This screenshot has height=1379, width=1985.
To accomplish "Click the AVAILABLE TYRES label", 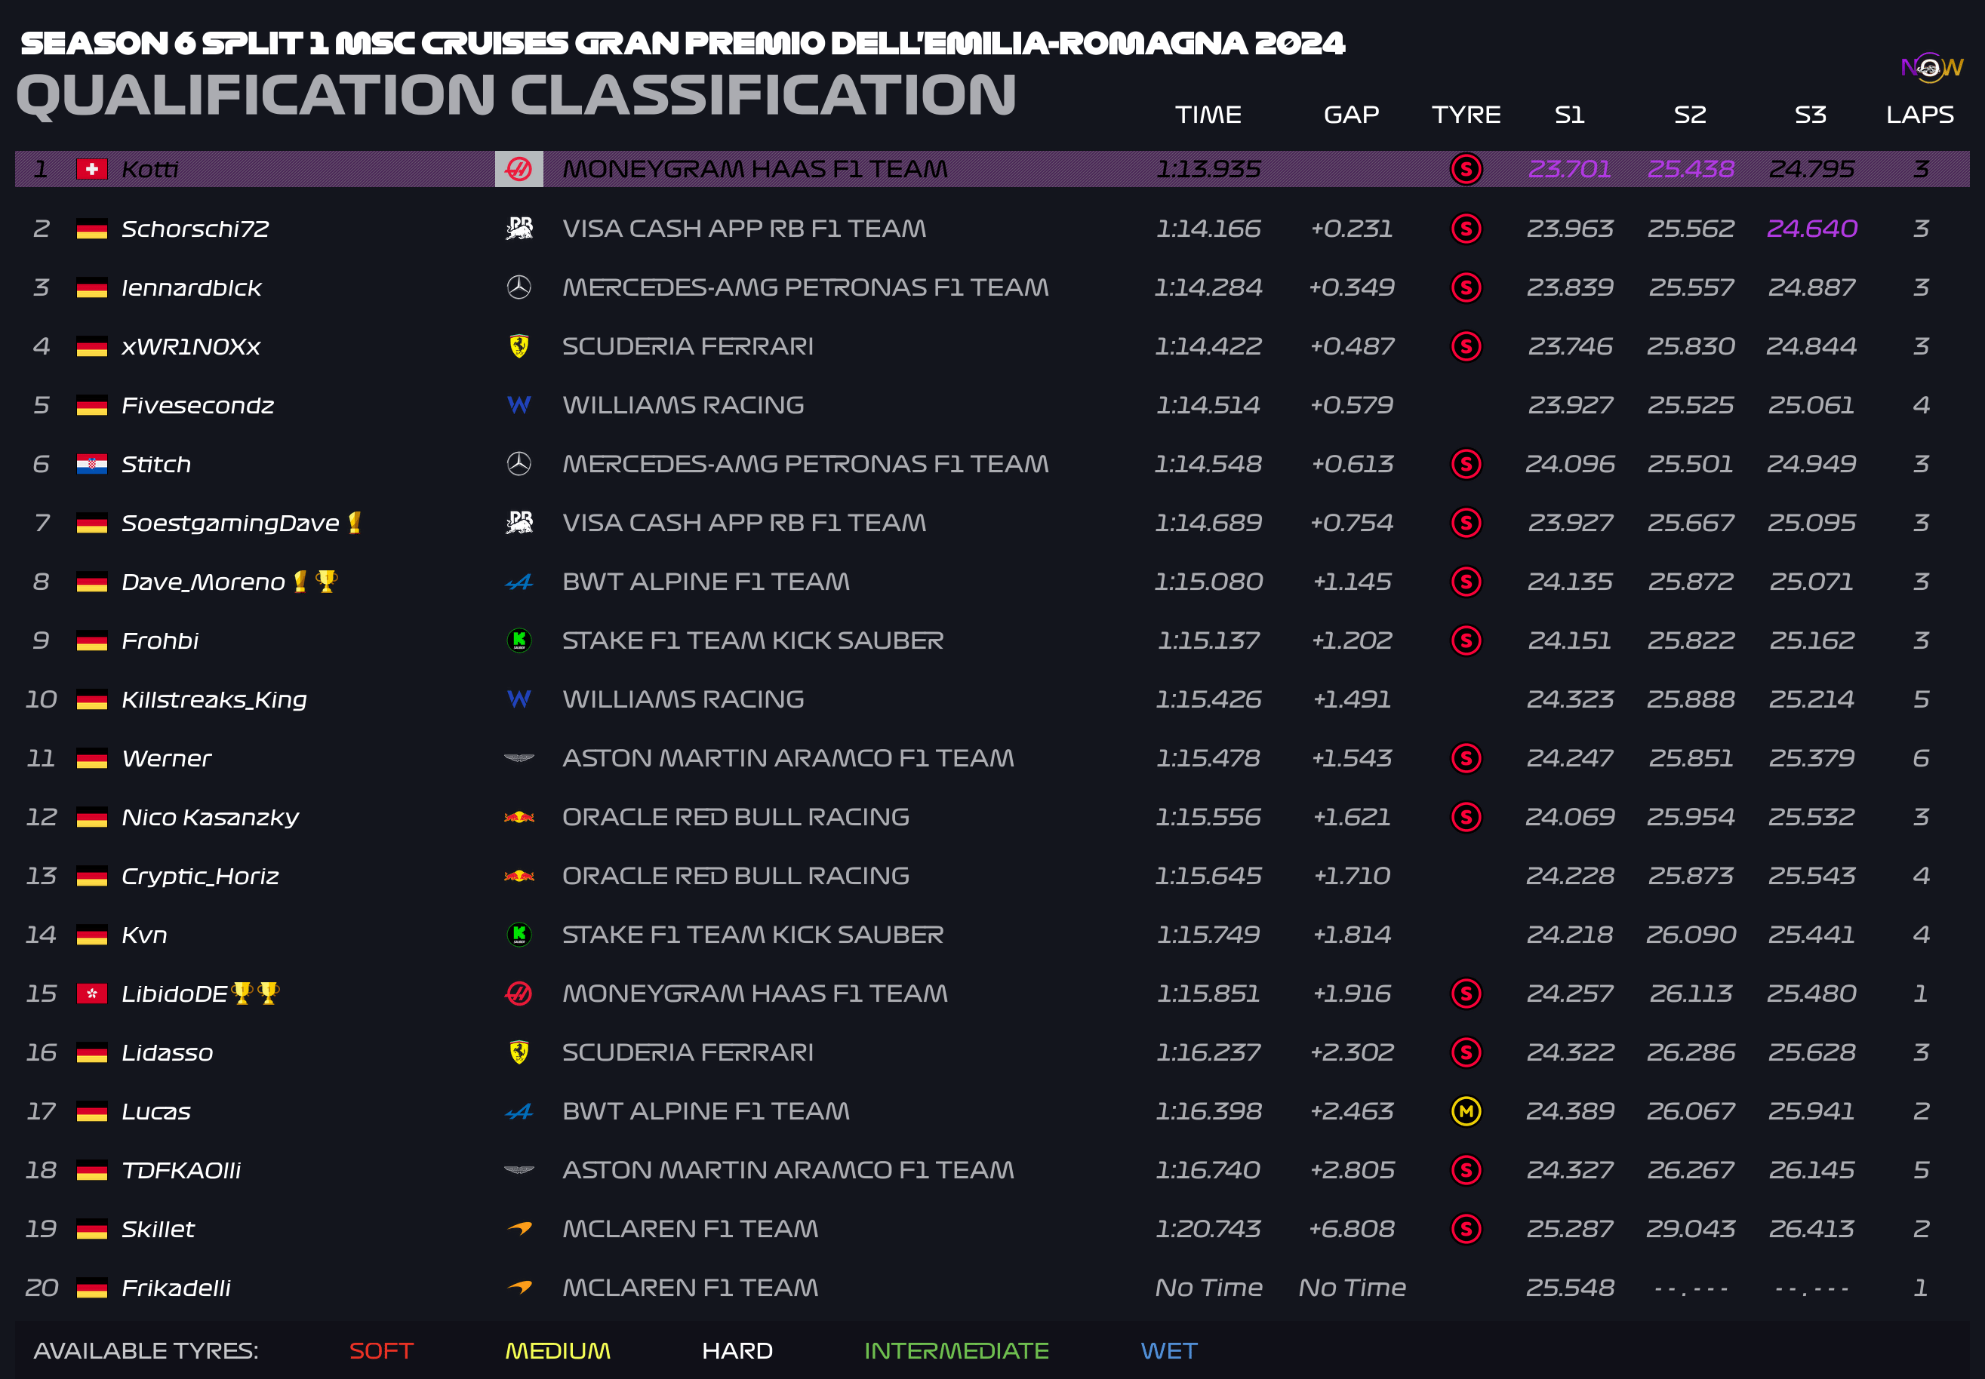I will (x=146, y=1350).
